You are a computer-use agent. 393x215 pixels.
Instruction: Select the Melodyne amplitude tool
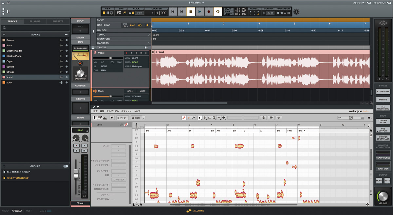coord(214,118)
